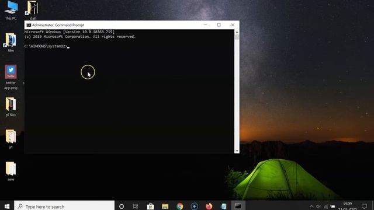This screenshot has height=210, width=374.
Task: Open the network icon in system tray
Action: coord(325,206)
